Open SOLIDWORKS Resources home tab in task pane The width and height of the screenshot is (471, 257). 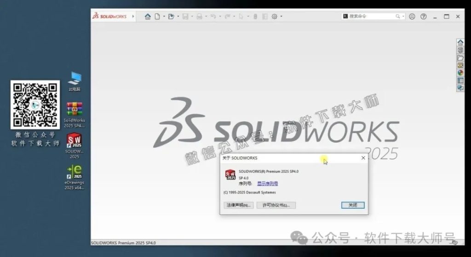pyautogui.click(x=460, y=43)
